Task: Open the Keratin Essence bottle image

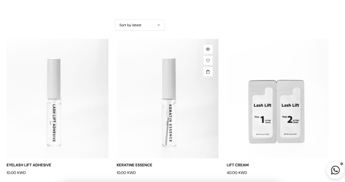Action: coord(167,99)
